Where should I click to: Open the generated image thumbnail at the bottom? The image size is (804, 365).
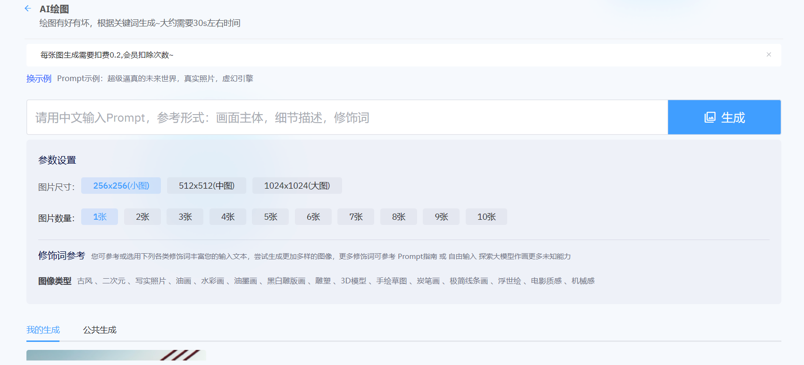point(116,355)
